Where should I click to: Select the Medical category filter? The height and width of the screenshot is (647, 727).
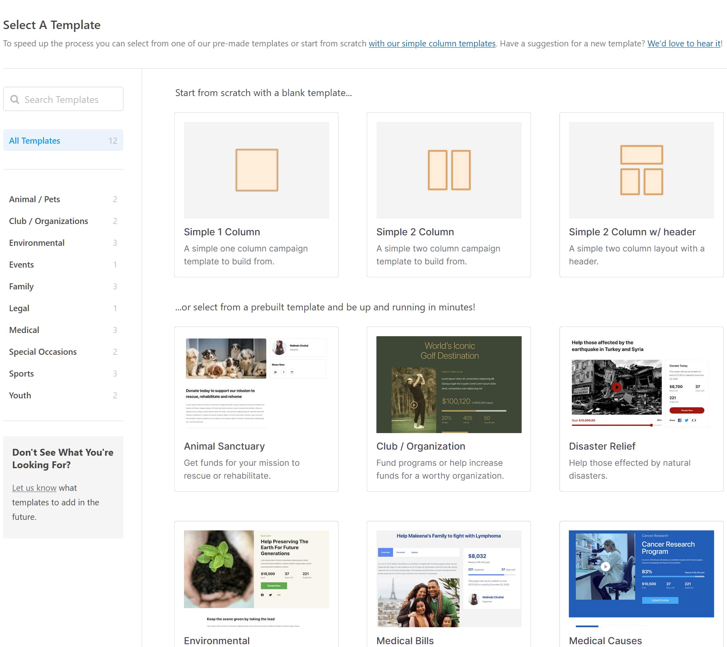[x=24, y=330]
